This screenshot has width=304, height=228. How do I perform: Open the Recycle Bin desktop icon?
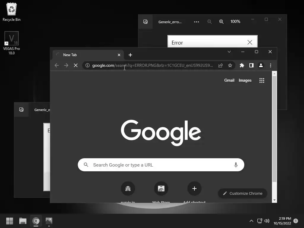(x=12, y=12)
